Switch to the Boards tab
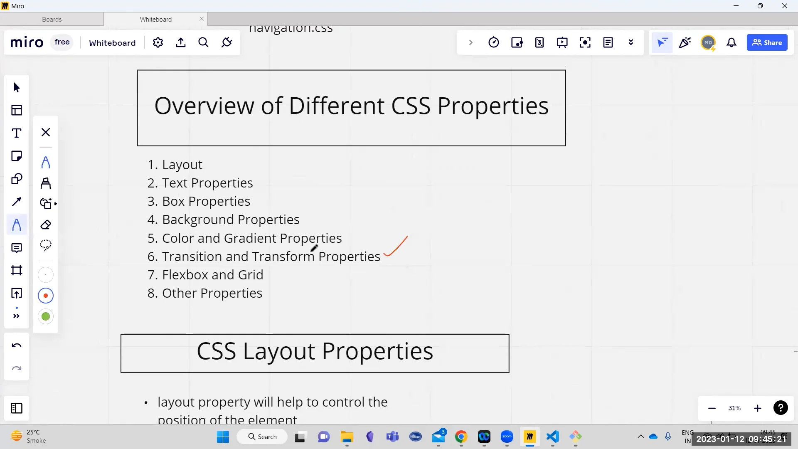The height and width of the screenshot is (449, 798). (x=52, y=20)
